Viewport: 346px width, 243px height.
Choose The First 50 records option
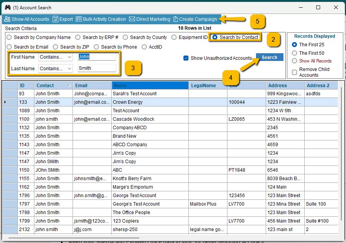pos(295,53)
